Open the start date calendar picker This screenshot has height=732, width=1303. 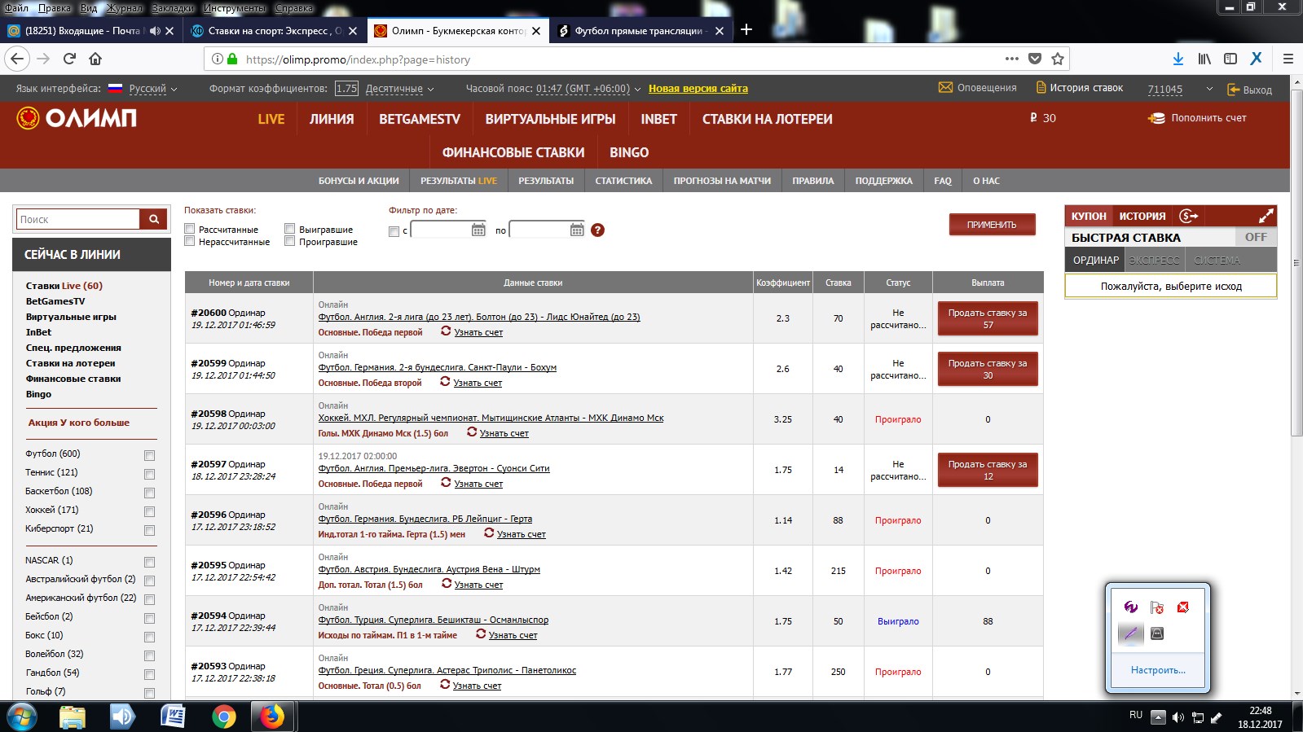(x=478, y=230)
